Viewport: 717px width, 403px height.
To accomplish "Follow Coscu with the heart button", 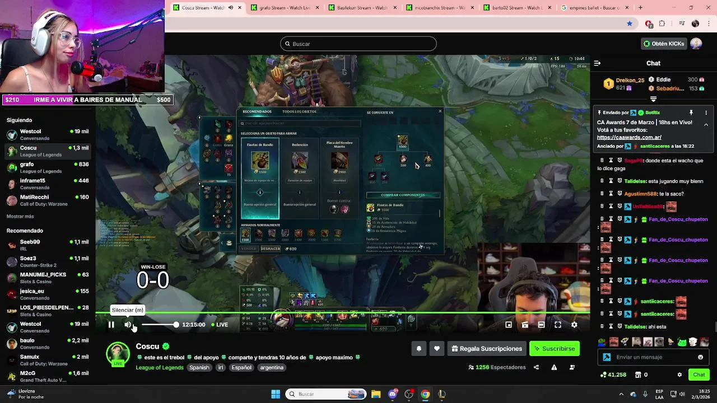I will (x=437, y=349).
